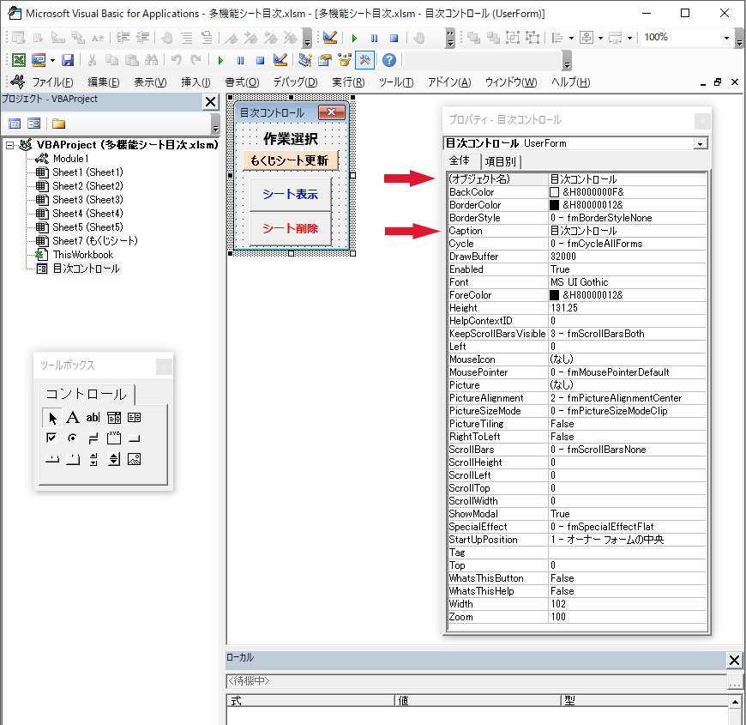Collapse the VBAProject tree node
The width and height of the screenshot is (746, 725).
pyautogui.click(x=9, y=145)
